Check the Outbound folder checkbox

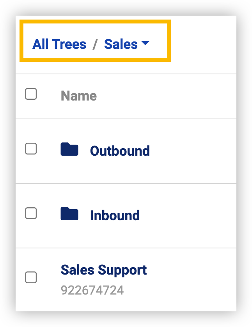click(x=31, y=149)
